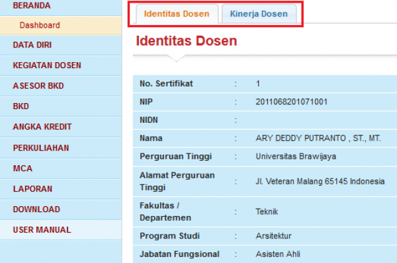Screen dimensions: 397x263
Task: Click the name ARY DEDDY PUTRANTO
Action: coord(300,138)
